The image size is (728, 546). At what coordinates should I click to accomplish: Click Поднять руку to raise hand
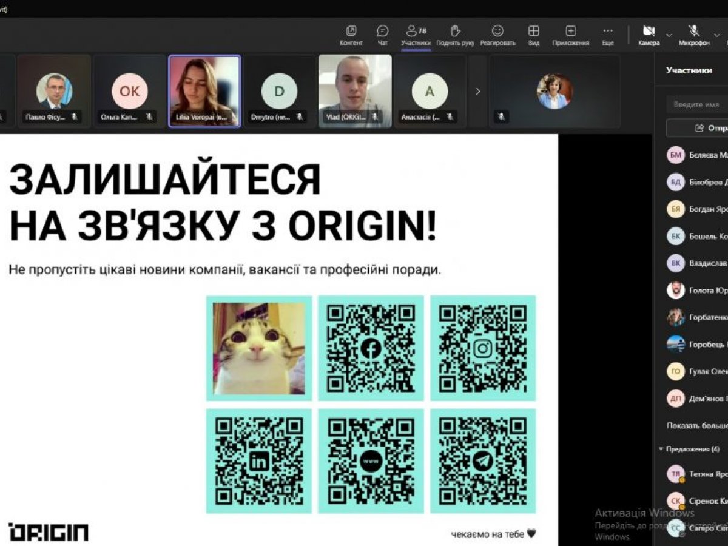click(x=455, y=36)
